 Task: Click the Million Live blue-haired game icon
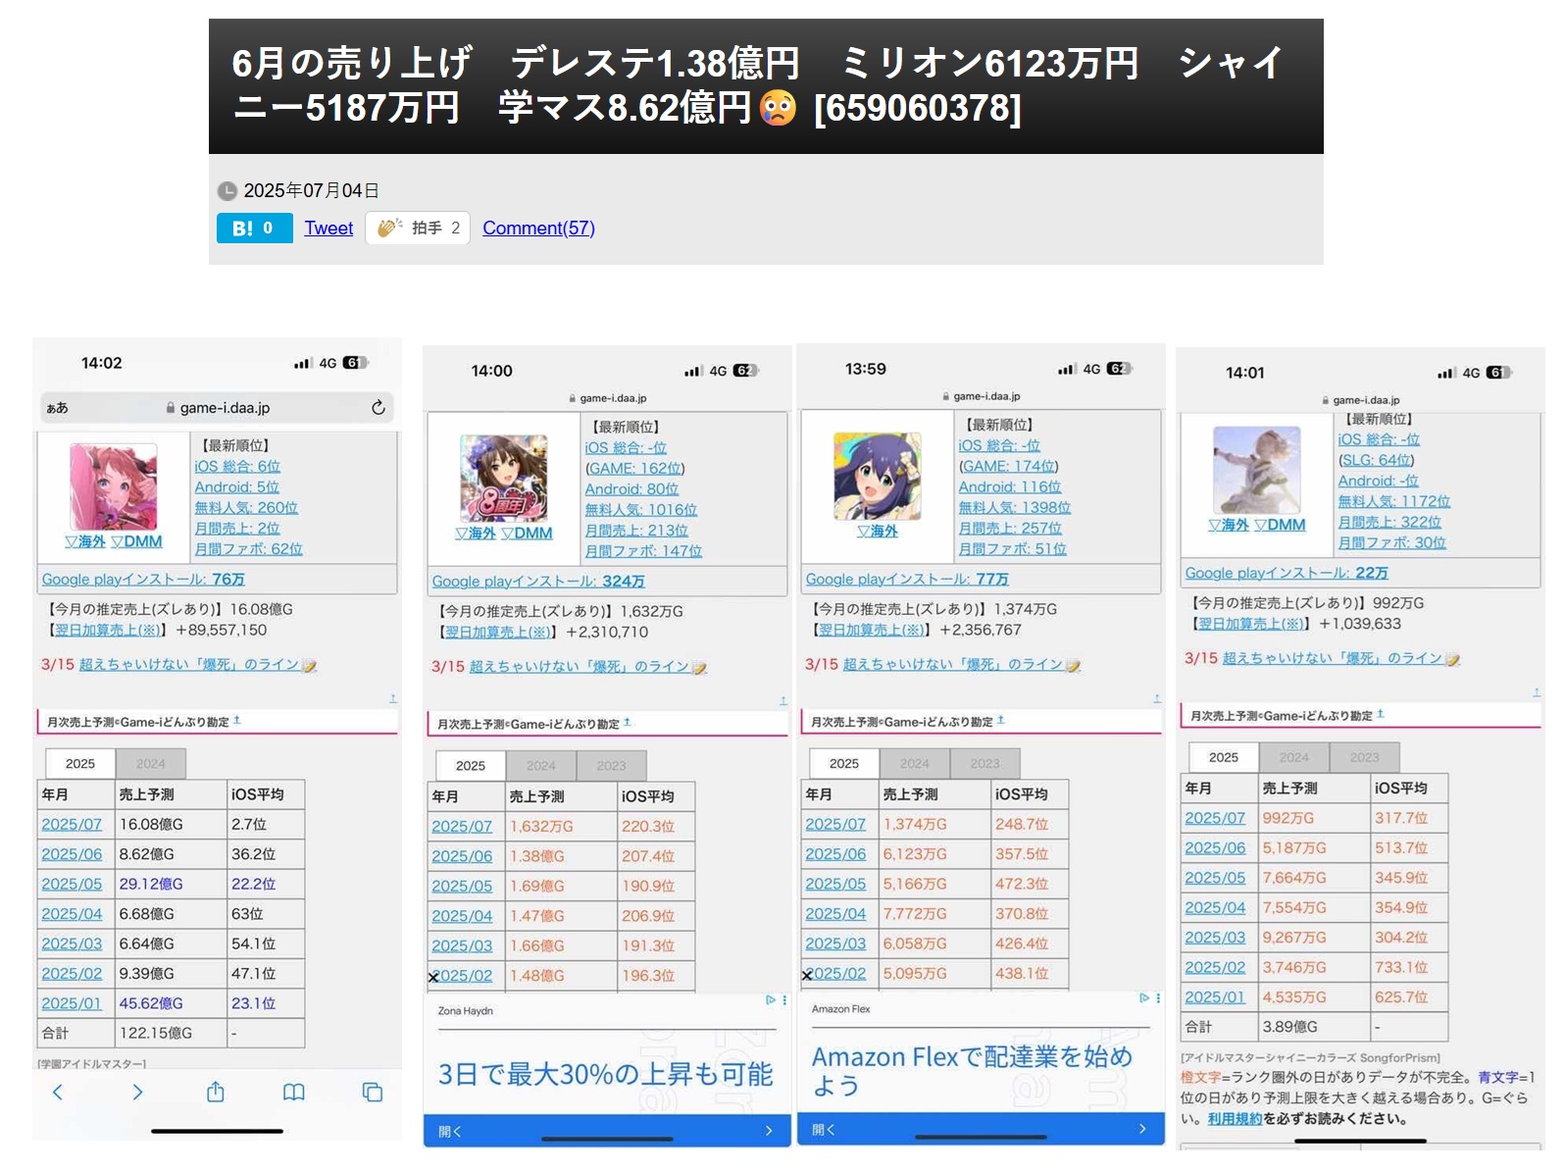click(878, 476)
